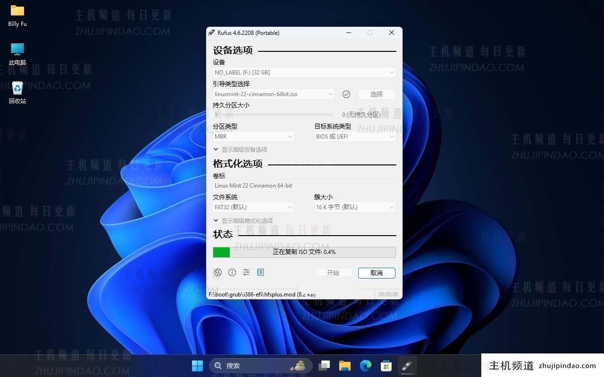This screenshot has height=377, width=604.
Task: Click the persistent partition size slider
Action: click(274, 115)
